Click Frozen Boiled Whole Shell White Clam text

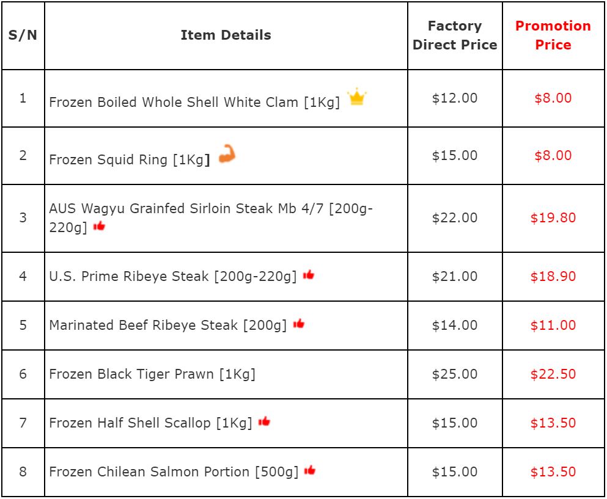(x=194, y=103)
